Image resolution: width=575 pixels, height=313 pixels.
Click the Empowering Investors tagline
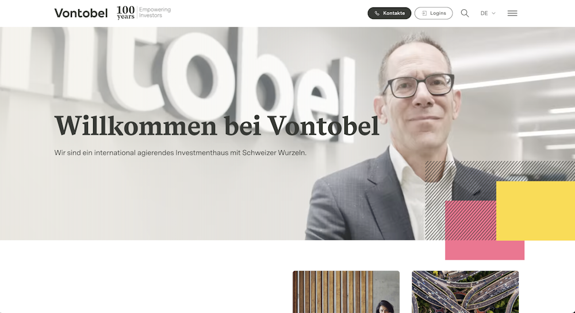click(x=155, y=13)
